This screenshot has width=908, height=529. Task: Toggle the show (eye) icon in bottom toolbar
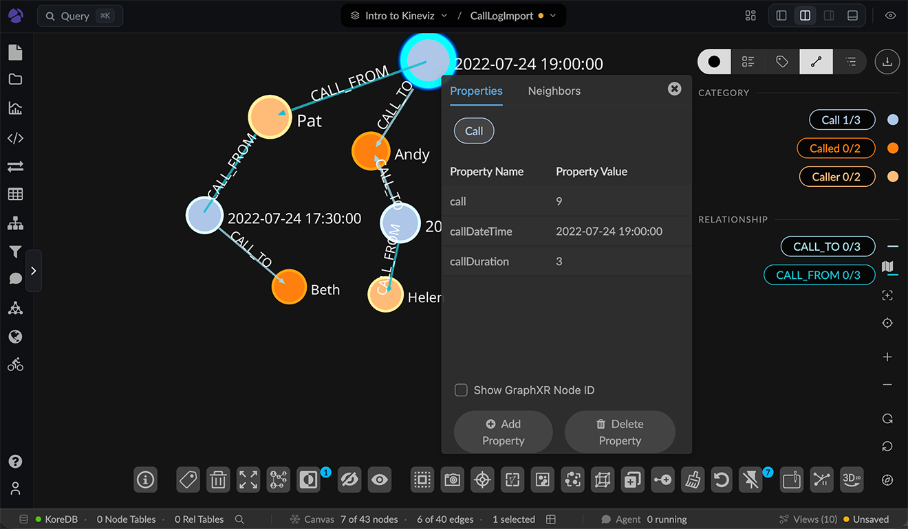coord(379,480)
